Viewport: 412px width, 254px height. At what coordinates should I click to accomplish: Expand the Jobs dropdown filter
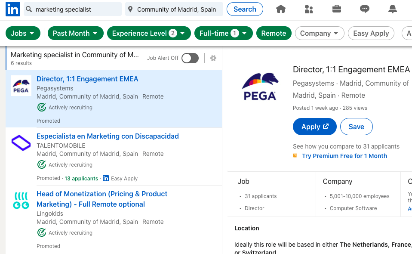pos(23,34)
